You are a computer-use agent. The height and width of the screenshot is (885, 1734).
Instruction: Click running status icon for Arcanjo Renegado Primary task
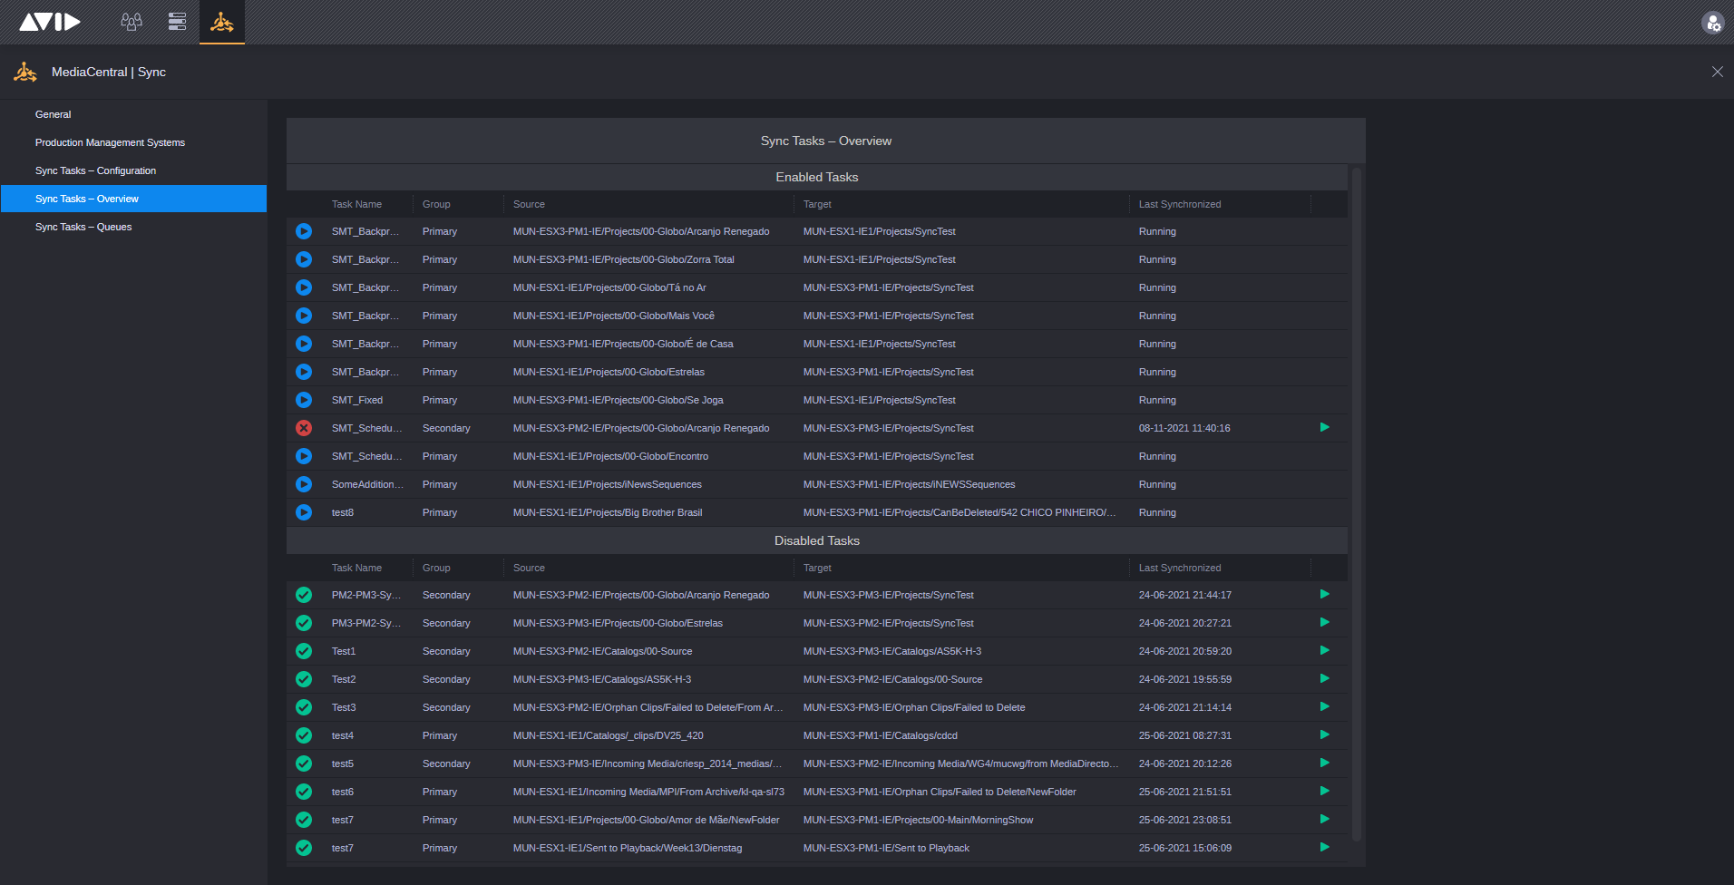click(x=304, y=231)
